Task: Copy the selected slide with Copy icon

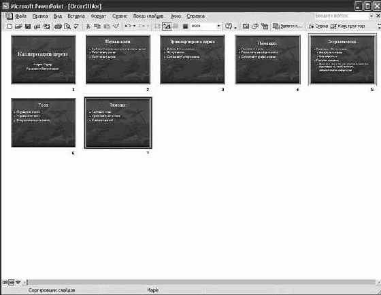Action: pos(97,26)
